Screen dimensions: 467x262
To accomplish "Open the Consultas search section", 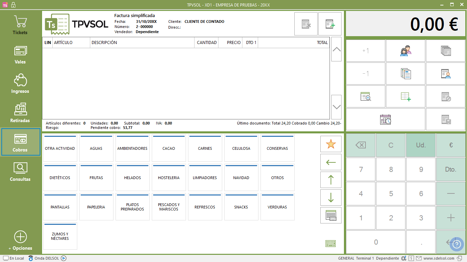I will 20,172.
